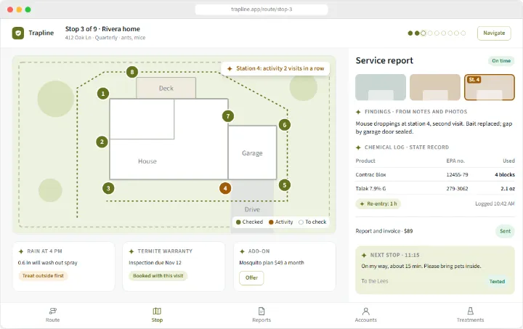523x329 pixels.
Task: Open the St. 4 photo thumbnail
Action: click(490, 87)
